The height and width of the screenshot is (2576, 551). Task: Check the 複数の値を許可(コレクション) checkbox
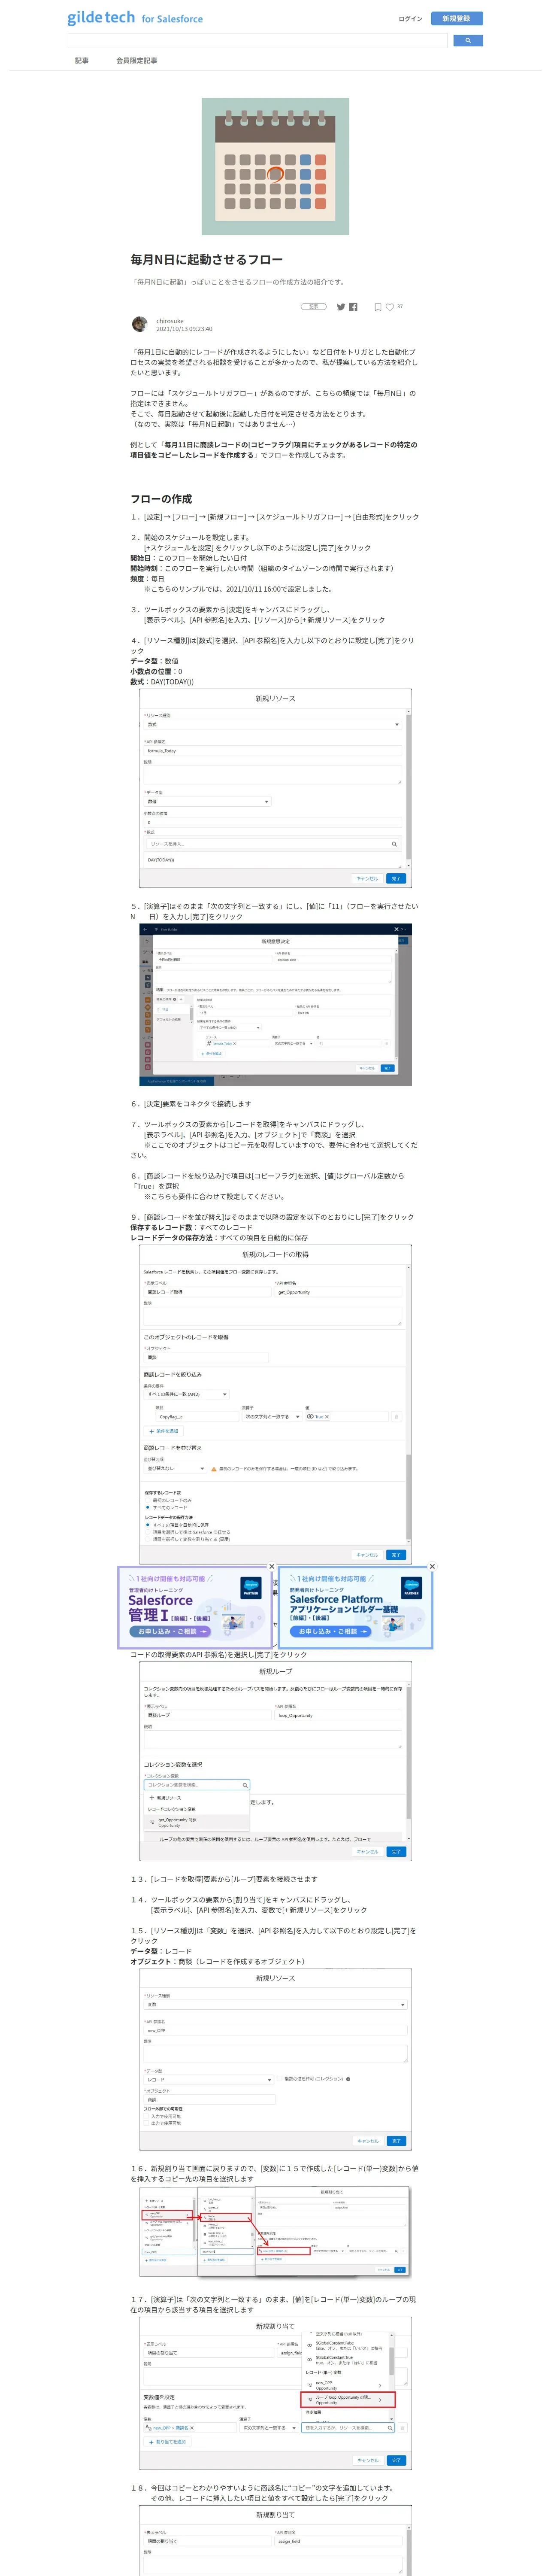[280, 2079]
